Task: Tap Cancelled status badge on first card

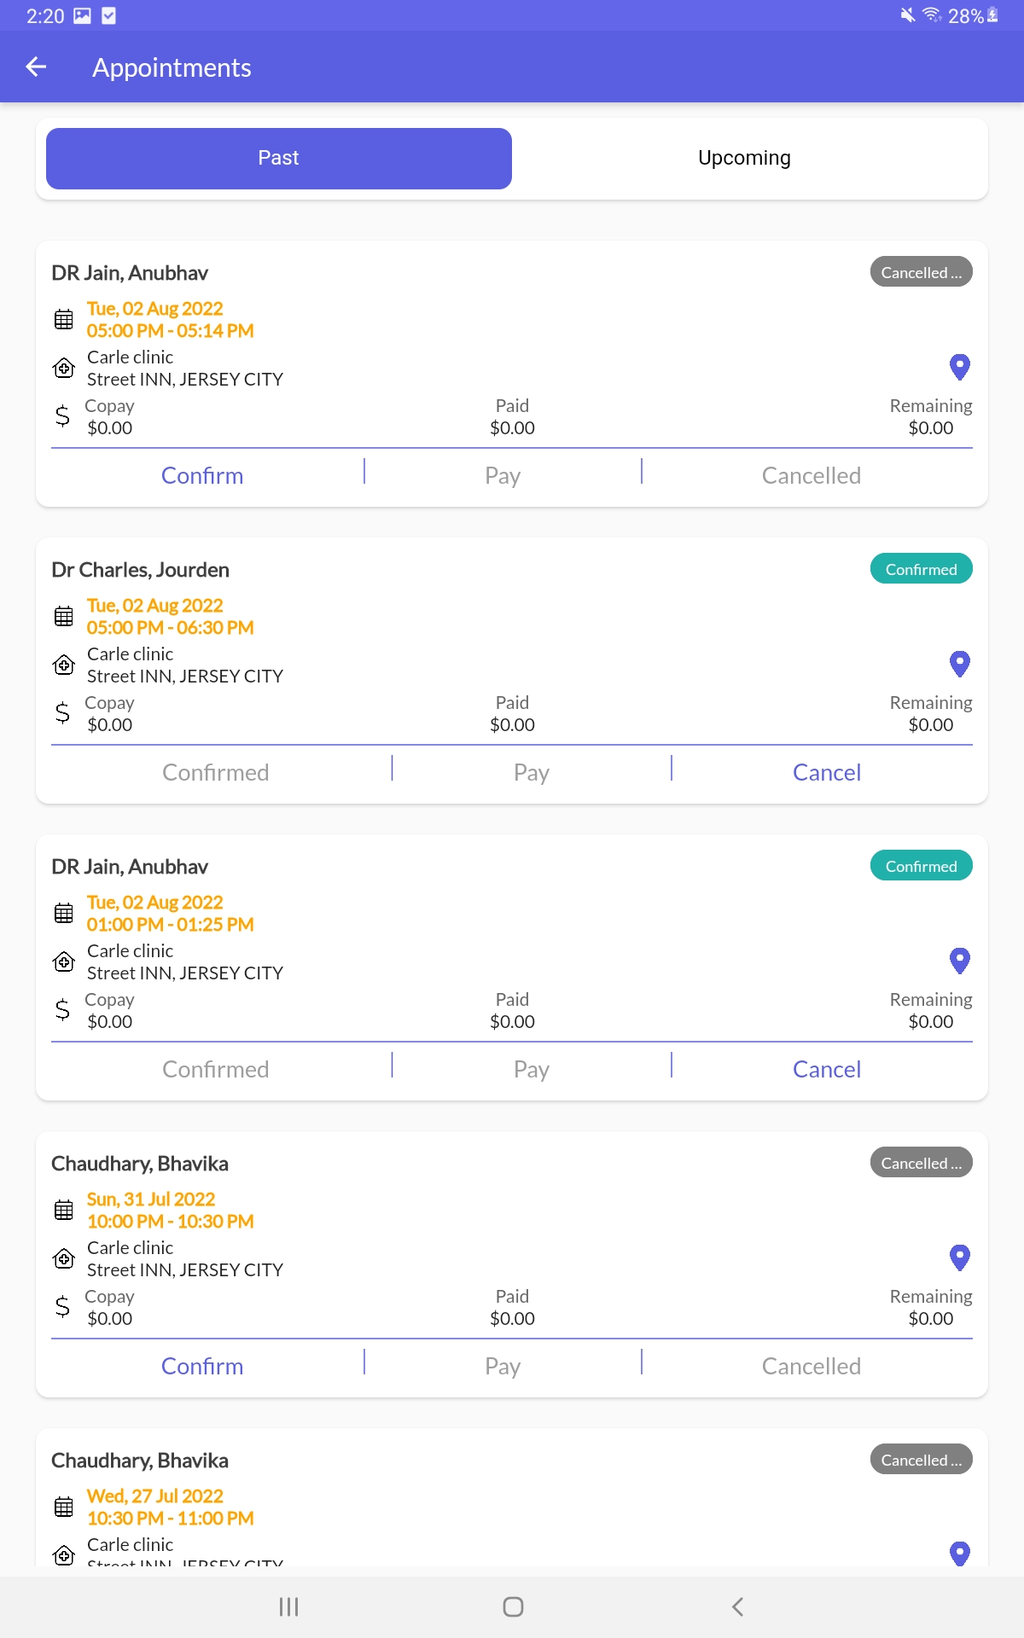Action: pos(922,272)
